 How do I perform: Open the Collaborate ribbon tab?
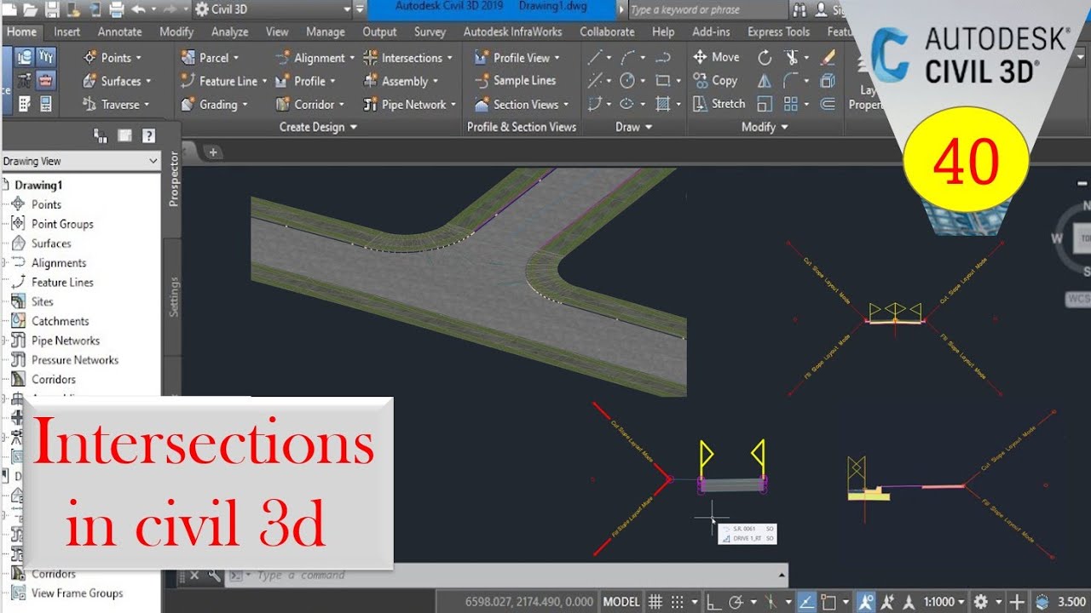tap(607, 32)
